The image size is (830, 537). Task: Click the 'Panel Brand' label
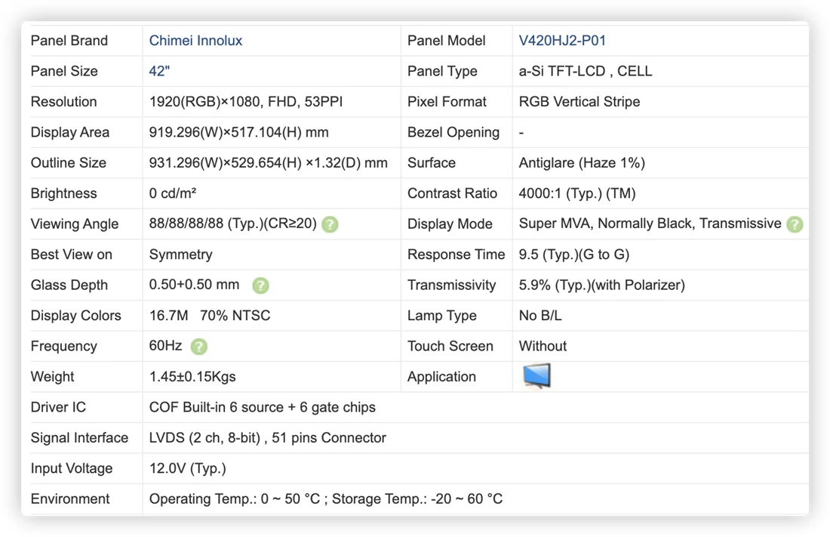pos(69,41)
